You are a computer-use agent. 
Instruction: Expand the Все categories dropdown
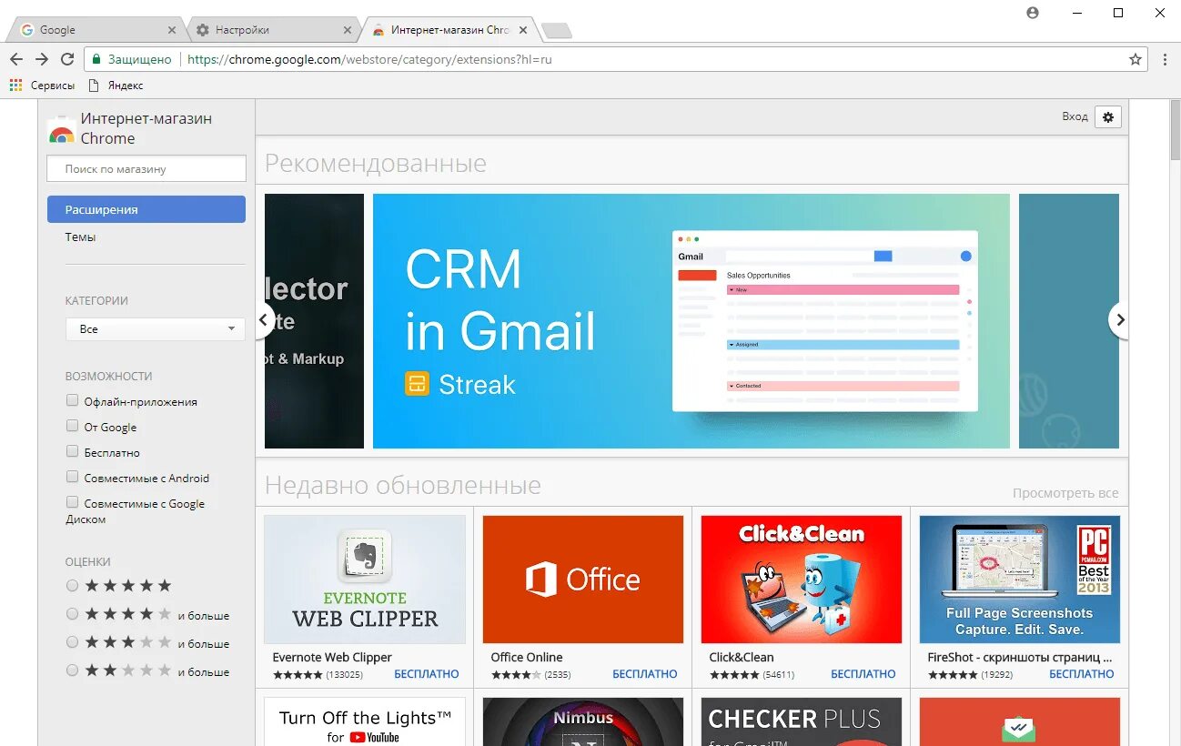click(156, 328)
